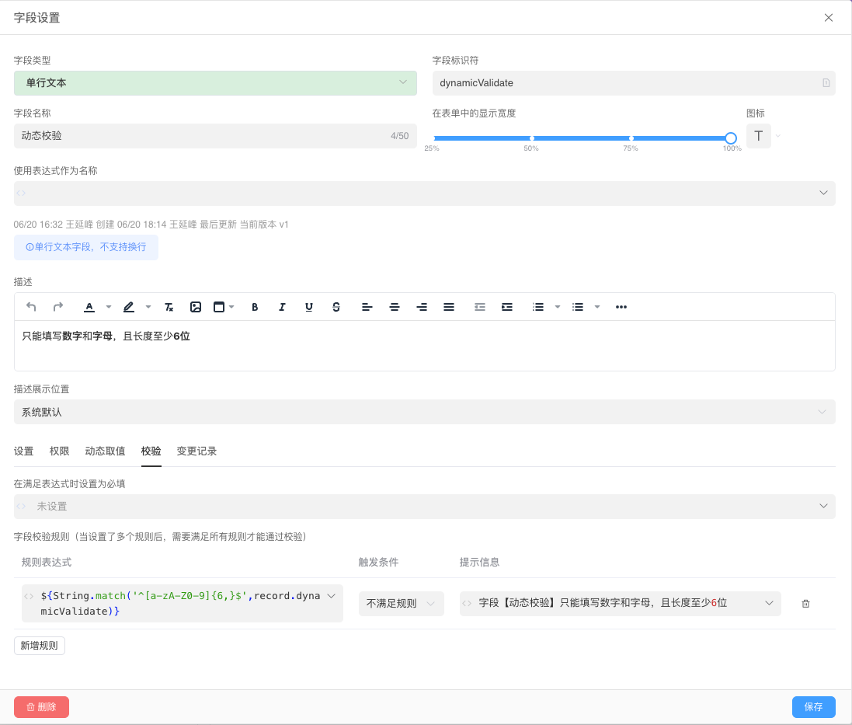852x725 pixels.
Task: Clear formatting with the Tx icon
Action: pyautogui.click(x=169, y=307)
